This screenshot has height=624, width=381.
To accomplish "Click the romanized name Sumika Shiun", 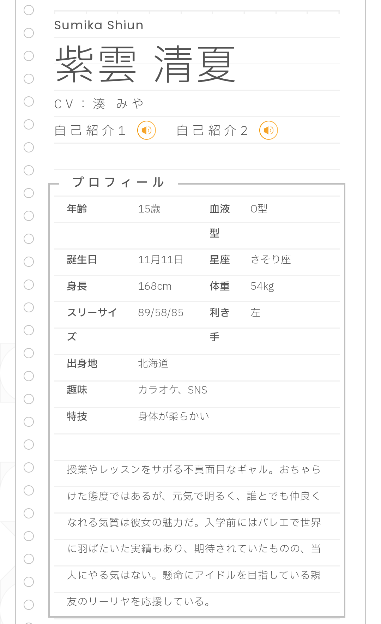I will click(x=99, y=25).
